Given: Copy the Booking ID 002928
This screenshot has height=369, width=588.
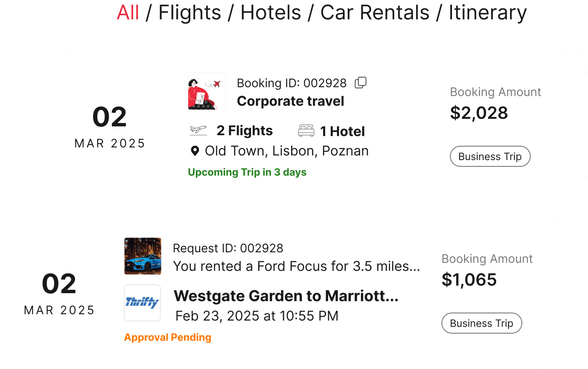Looking at the screenshot, I should [361, 83].
